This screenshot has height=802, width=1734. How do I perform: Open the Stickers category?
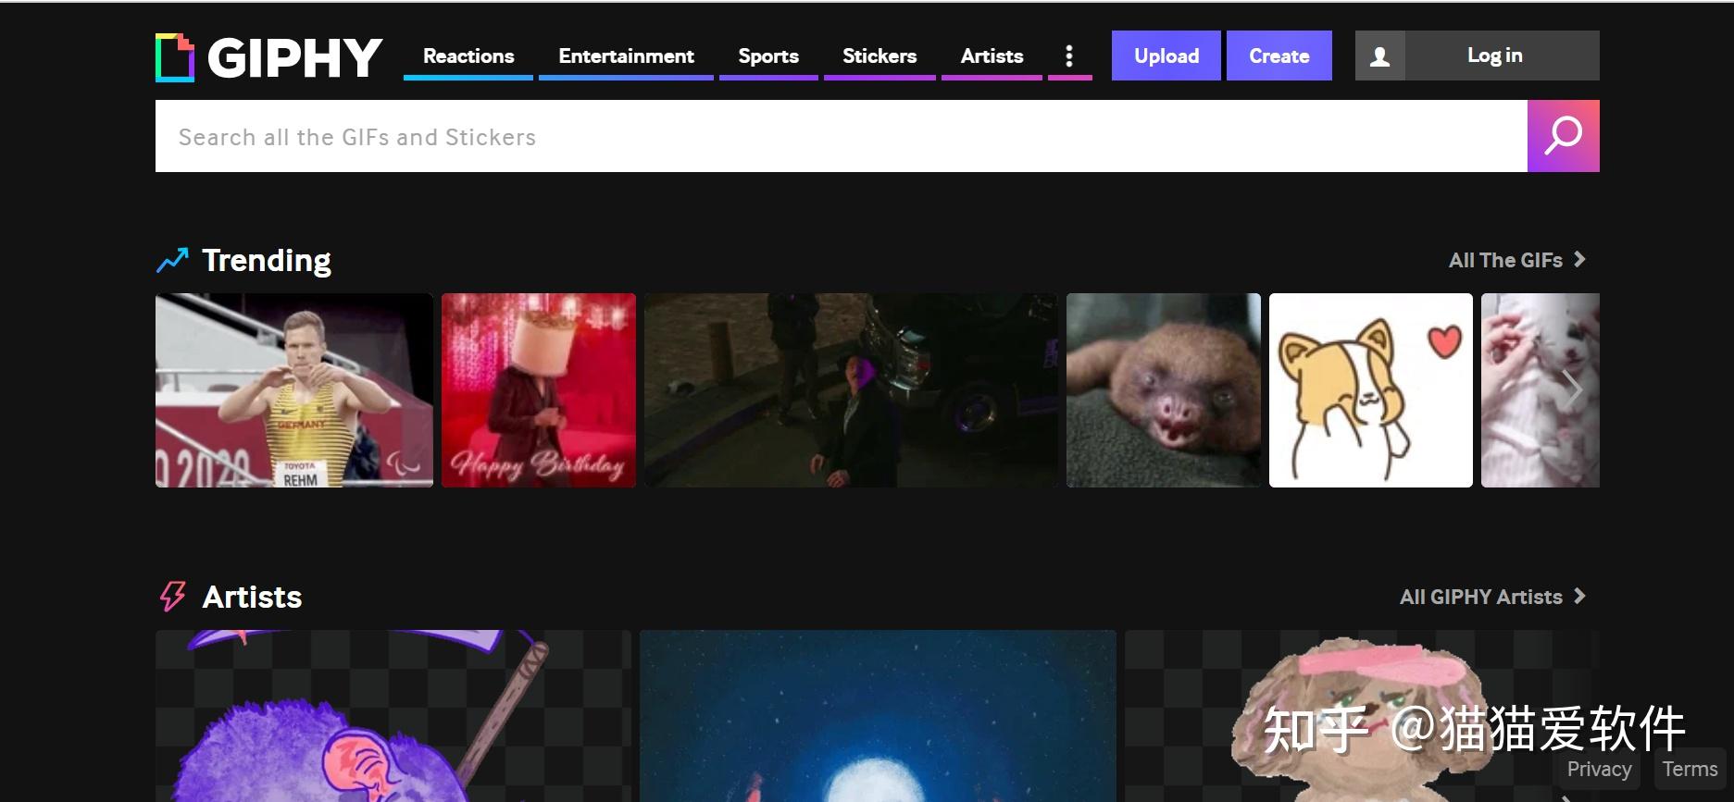[879, 56]
